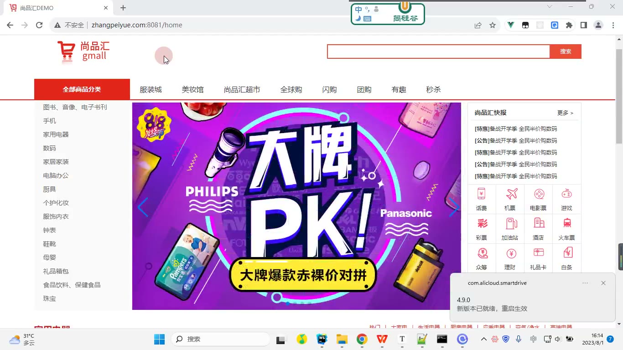Expand the system tray hidden icons chevron
This screenshot has width=623, height=350.
coord(484,339)
